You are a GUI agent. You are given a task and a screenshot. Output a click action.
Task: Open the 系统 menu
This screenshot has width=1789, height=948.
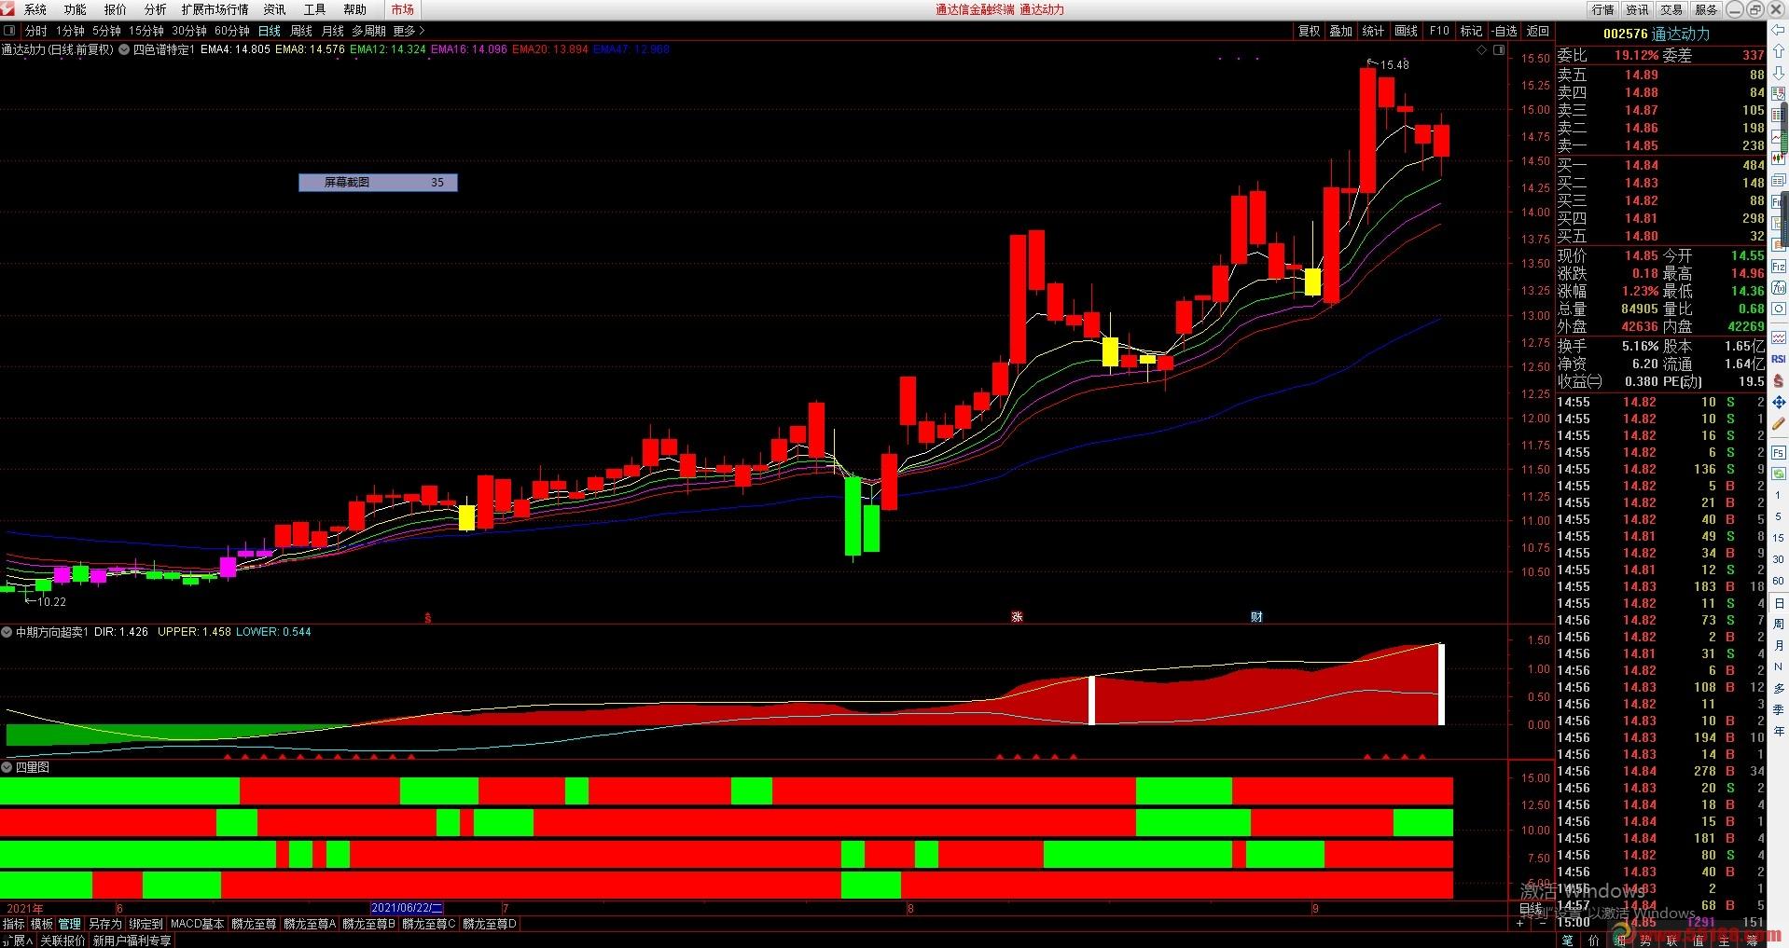click(35, 9)
